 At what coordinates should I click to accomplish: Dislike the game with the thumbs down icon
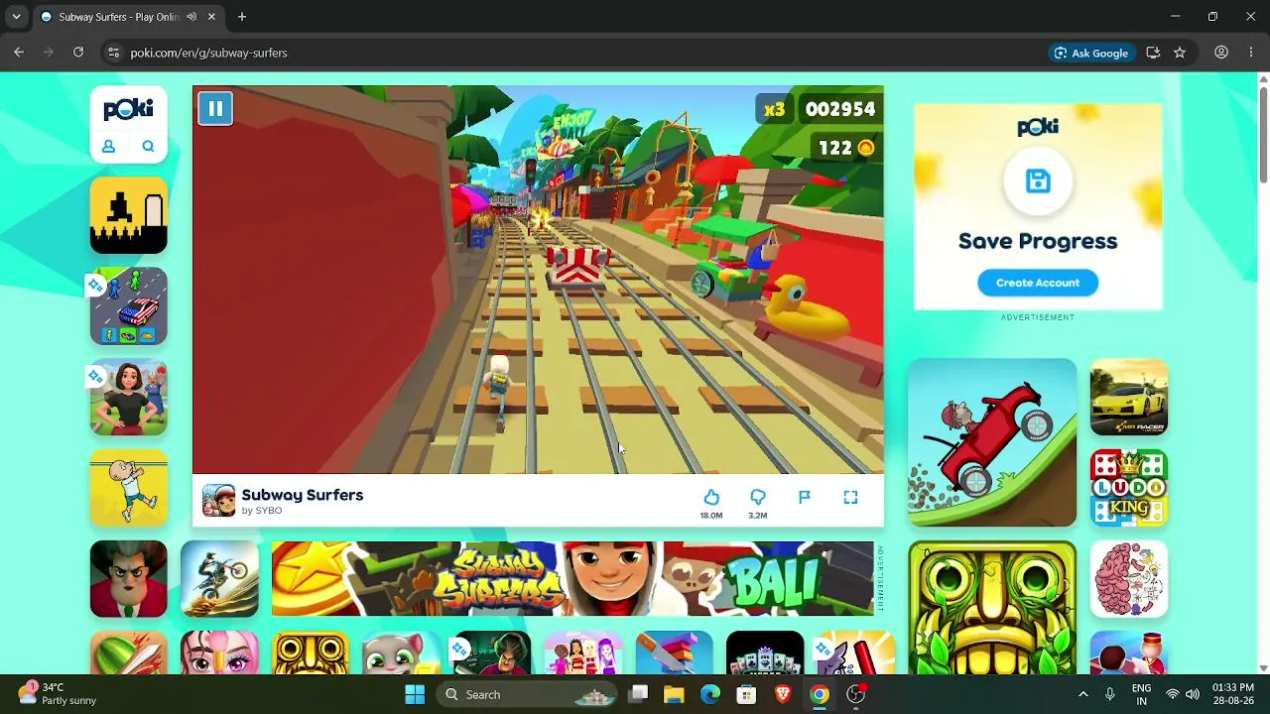758,497
